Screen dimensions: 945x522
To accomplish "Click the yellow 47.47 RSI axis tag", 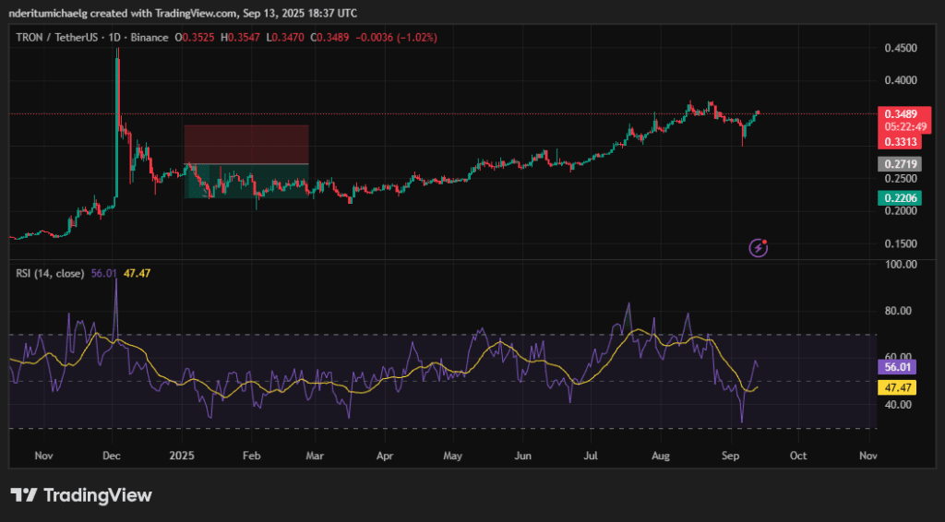I will (897, 387).
